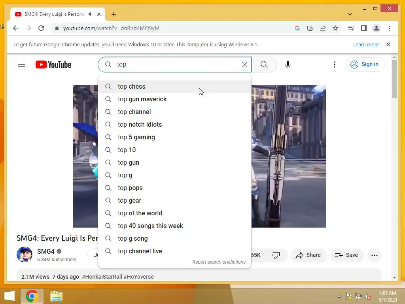This screenshot has height=304, width=405.
Task: Pick "top channel live" suggestion
Action: click(x=174, y=251)
